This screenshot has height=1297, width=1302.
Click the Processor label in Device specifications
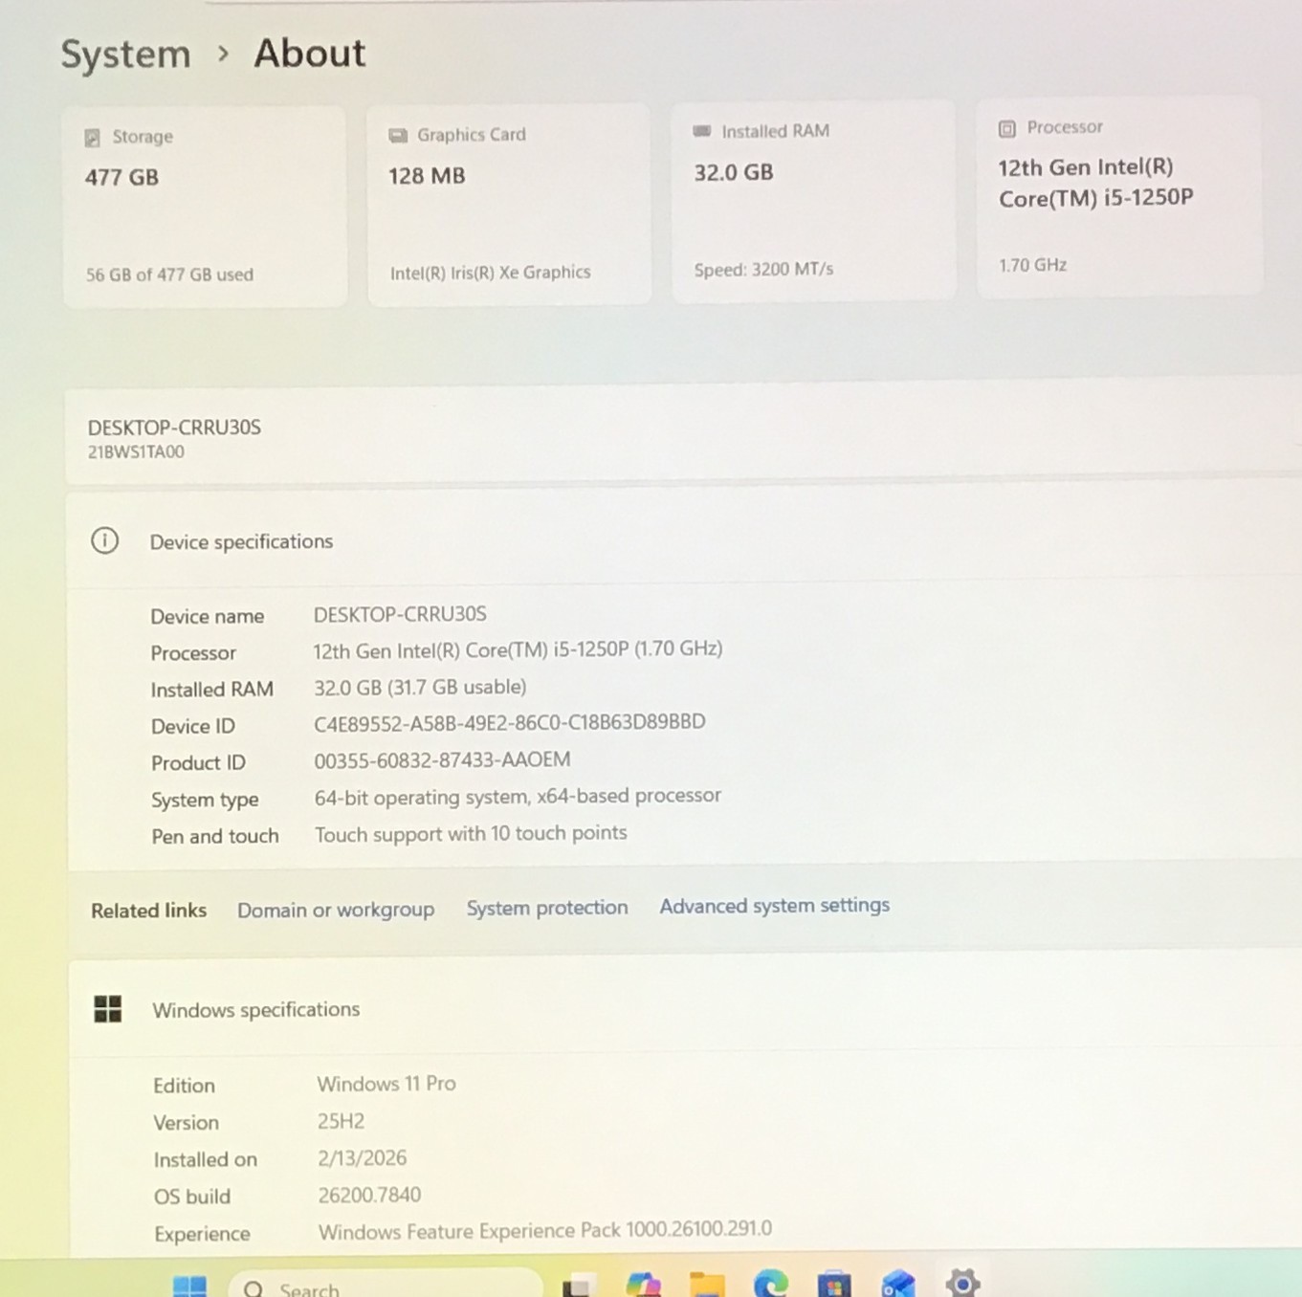click(x=193, y=653)
